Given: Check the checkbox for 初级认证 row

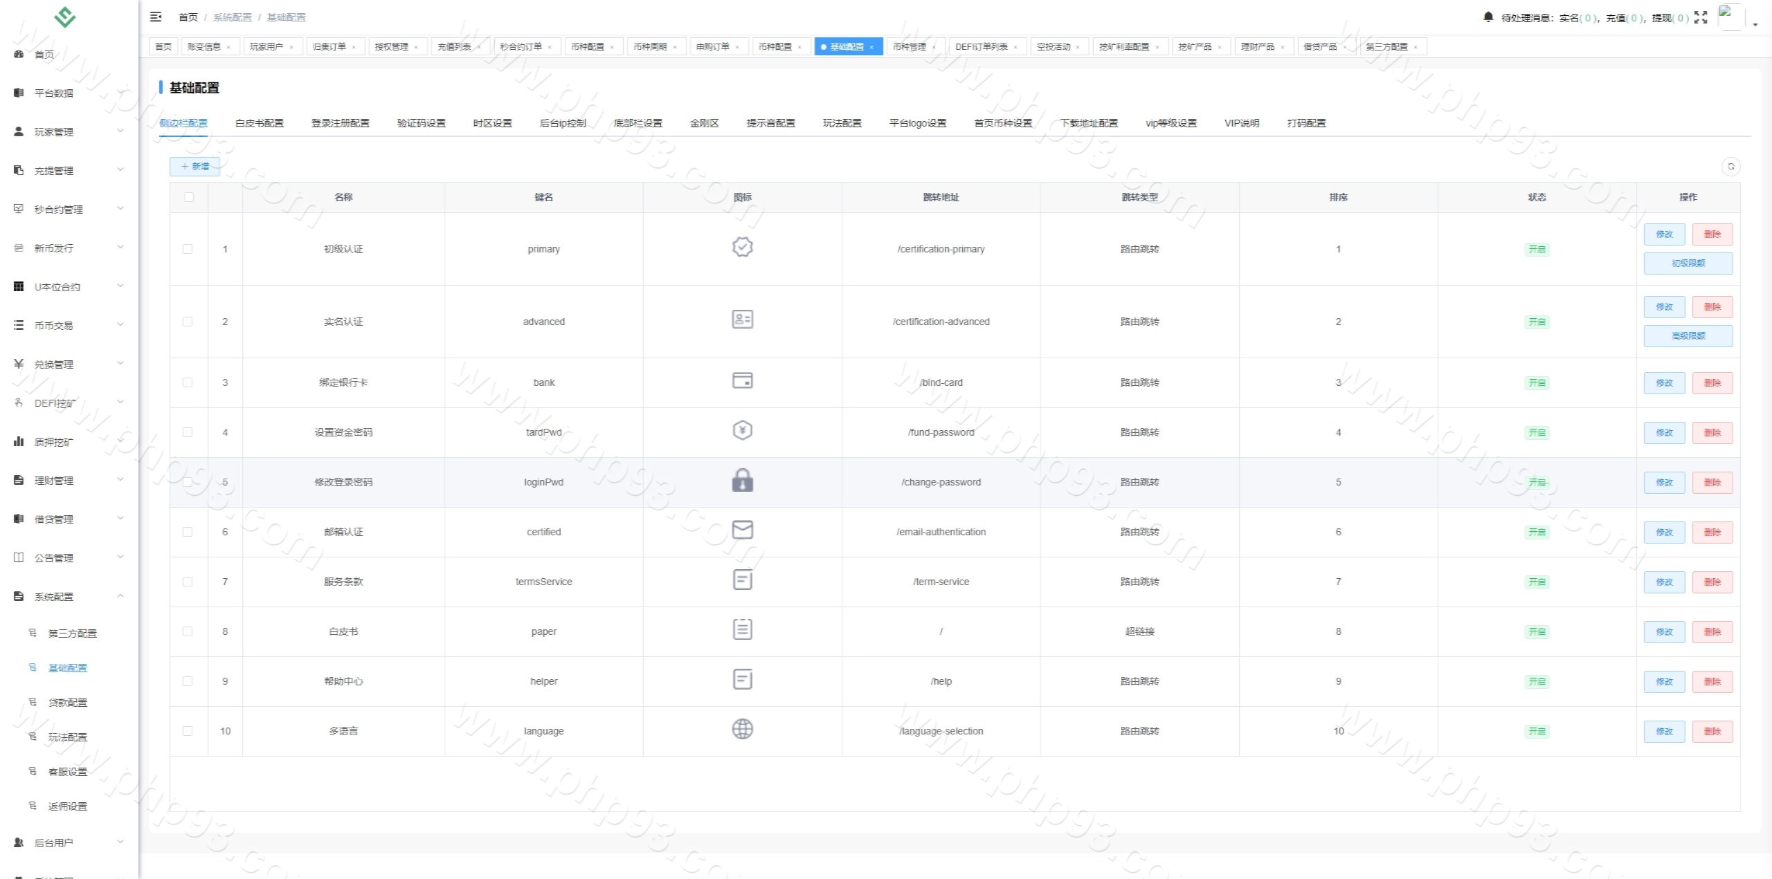Looking at the screenshot, I should pos(188,249).
